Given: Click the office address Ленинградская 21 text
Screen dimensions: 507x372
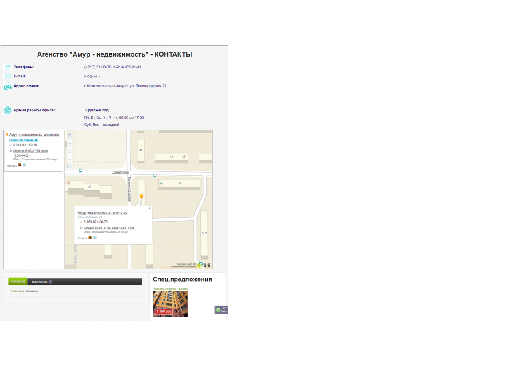Looking at the screenshot, I should click(x=125, y=86).
